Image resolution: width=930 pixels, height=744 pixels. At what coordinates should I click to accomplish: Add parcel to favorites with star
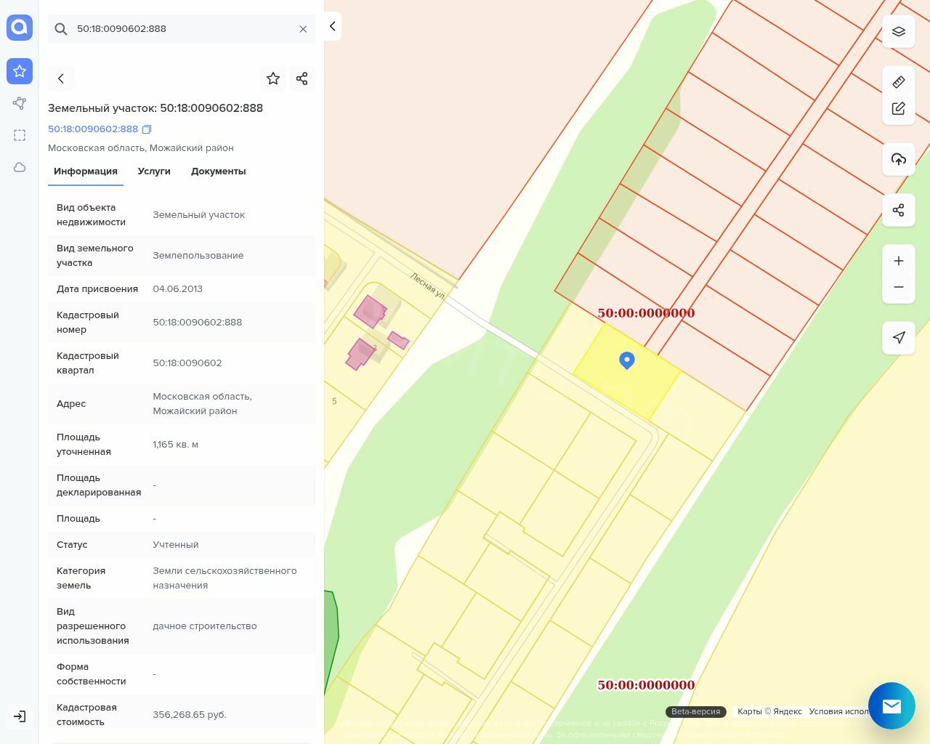point(273,78)
